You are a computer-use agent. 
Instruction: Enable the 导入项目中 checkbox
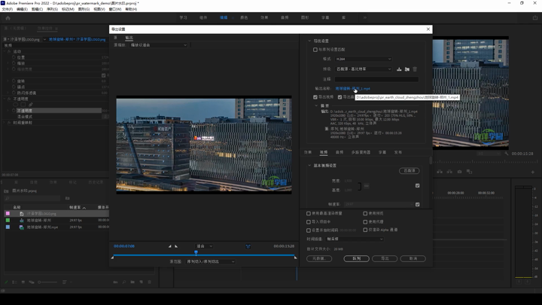click(309, 221)
